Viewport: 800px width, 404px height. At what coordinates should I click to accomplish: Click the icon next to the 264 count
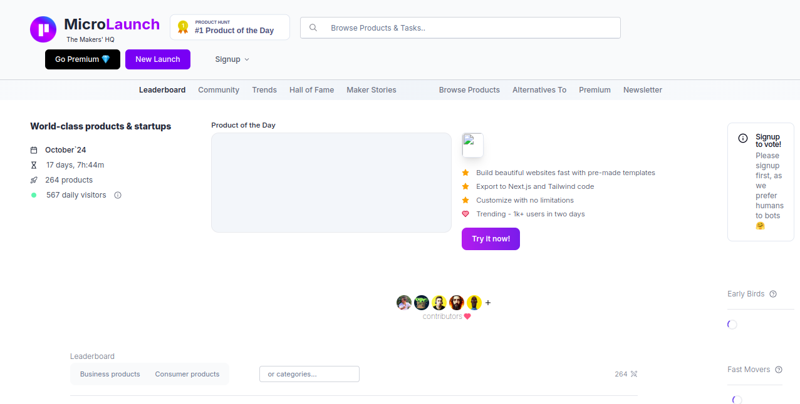pyautogui.click(x=634, y=374)
